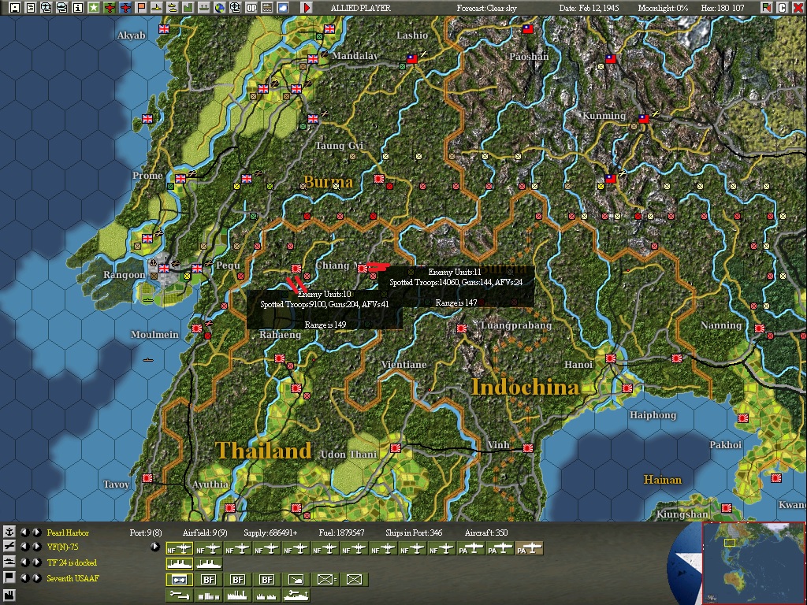Click the white star on green icon
The height and width of the screenshot is (605, 807).
click(x=94, y=8)
